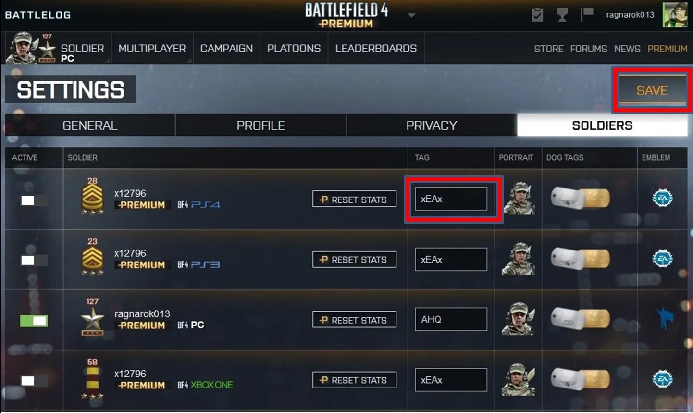Open the Multiplayer menu

(152, 48)
